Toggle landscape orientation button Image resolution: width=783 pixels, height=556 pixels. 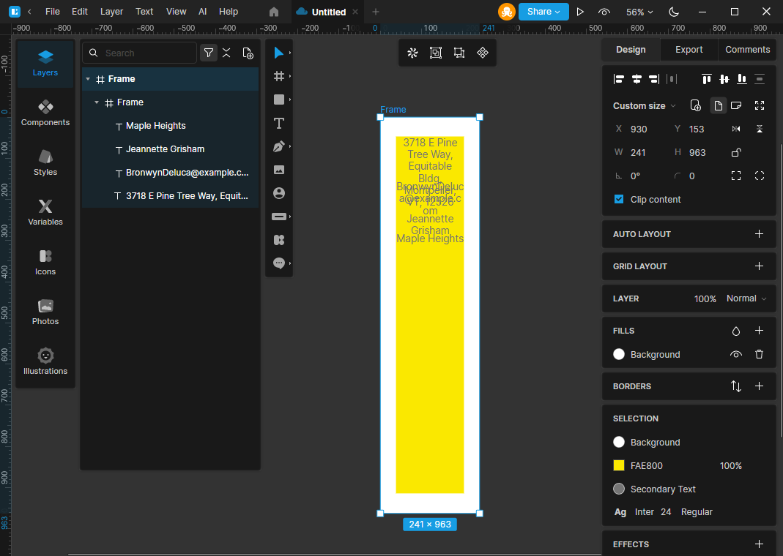click(x=736, y=105)
